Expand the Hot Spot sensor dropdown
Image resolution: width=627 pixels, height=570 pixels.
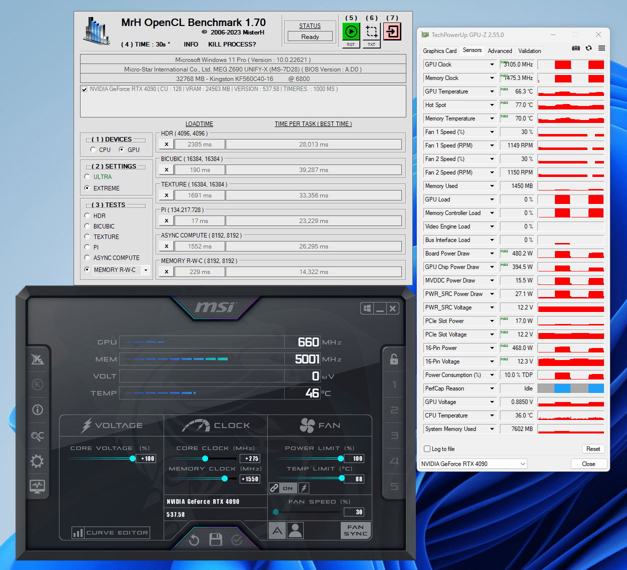492,105
